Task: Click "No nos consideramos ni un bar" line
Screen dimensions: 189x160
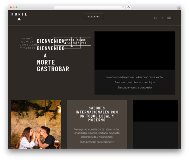Action: [135, 77]
